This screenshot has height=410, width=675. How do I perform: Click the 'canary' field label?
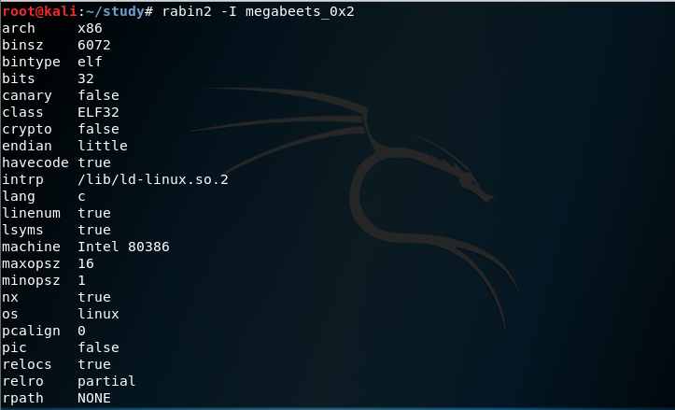pyautogui.click(x=27, y=96)
